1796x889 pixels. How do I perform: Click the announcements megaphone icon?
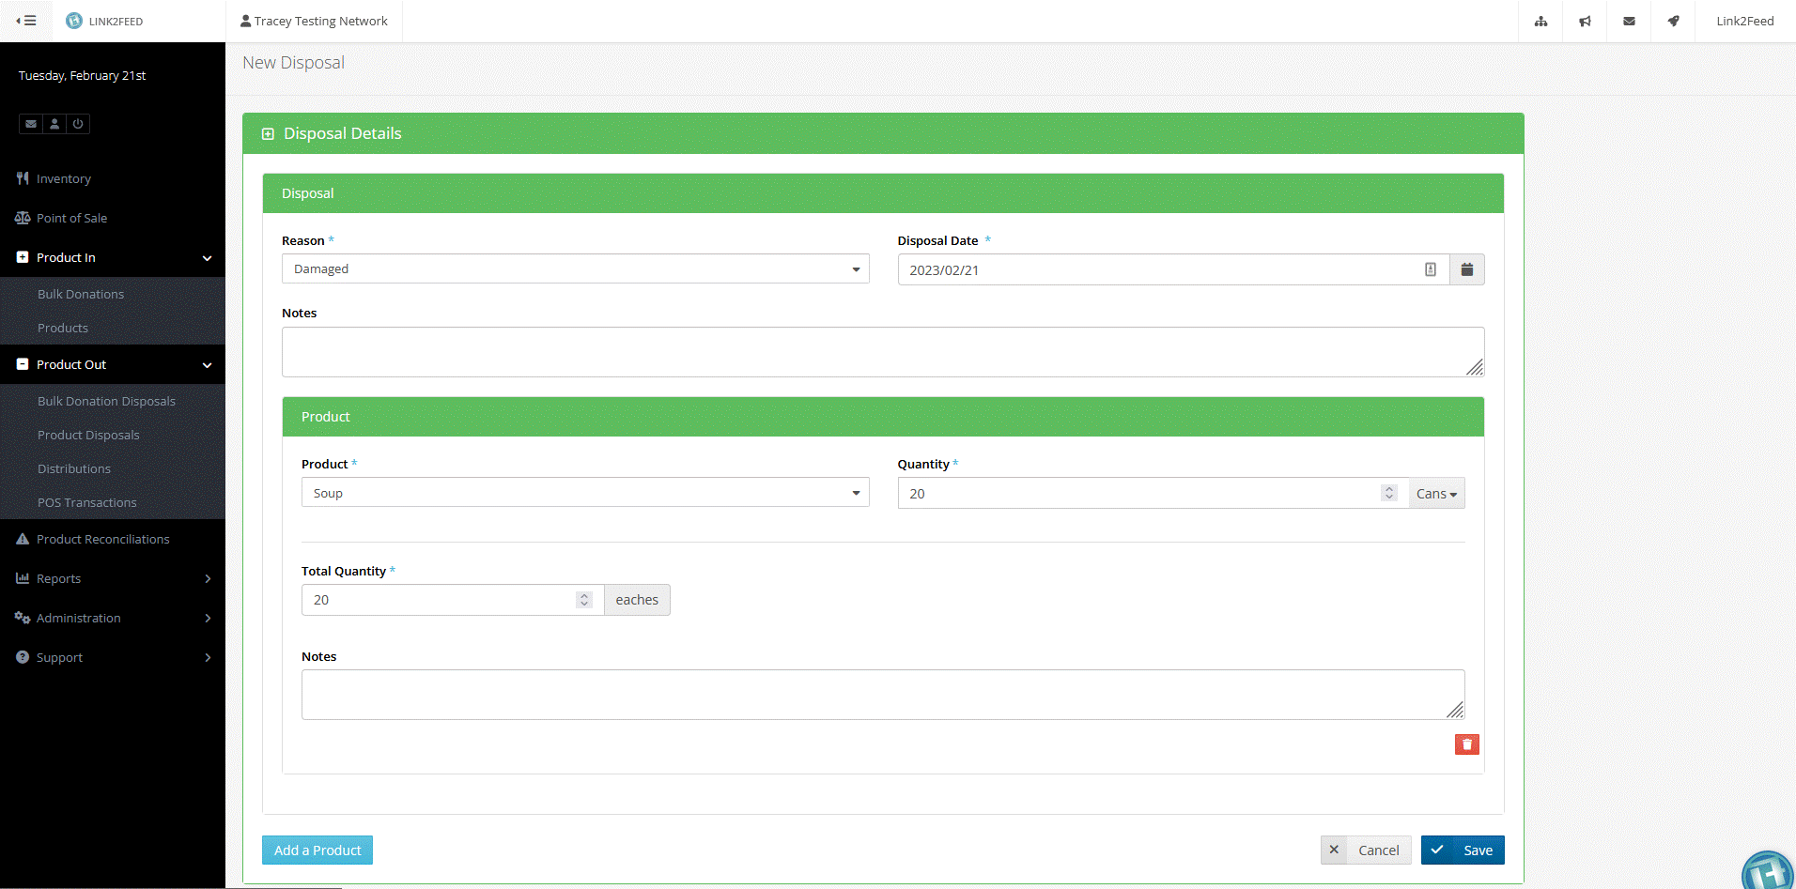click(1585, 21)
